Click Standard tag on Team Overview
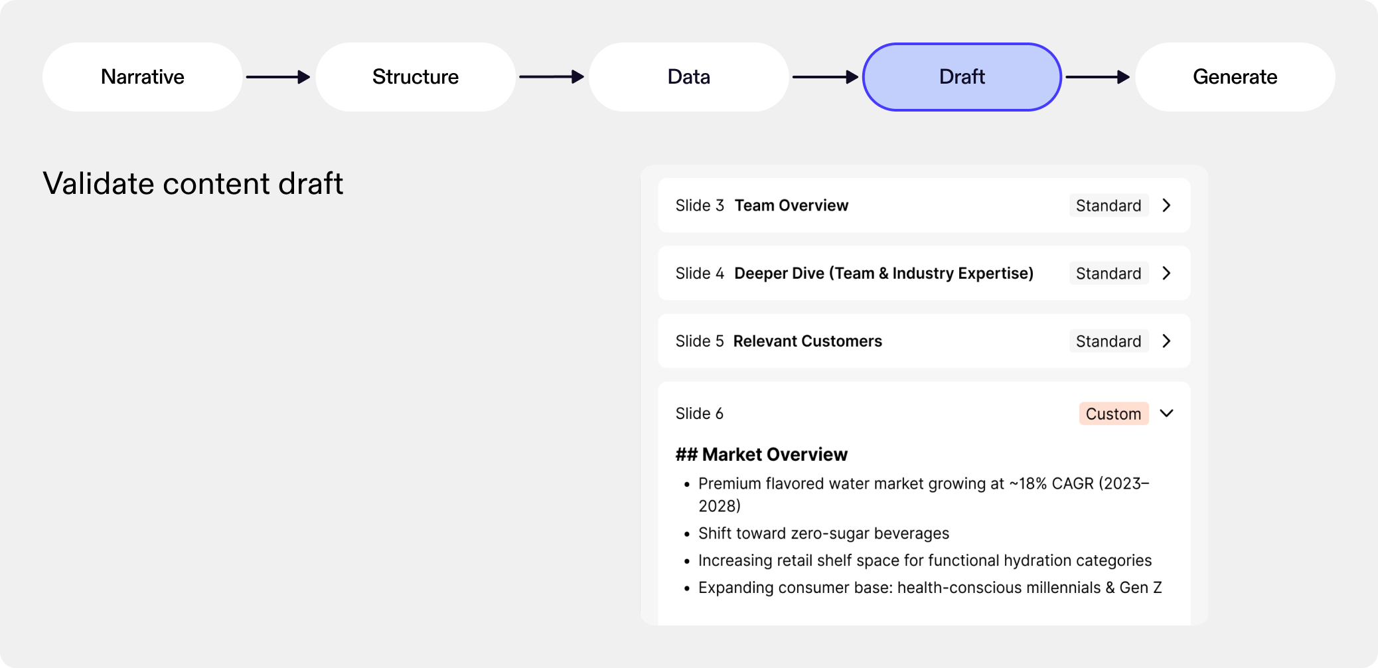The image size is (1378, 668). click(1108, 206)
